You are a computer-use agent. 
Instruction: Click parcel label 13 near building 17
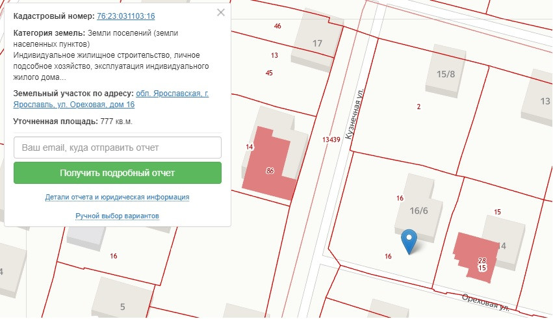(274, 55)
